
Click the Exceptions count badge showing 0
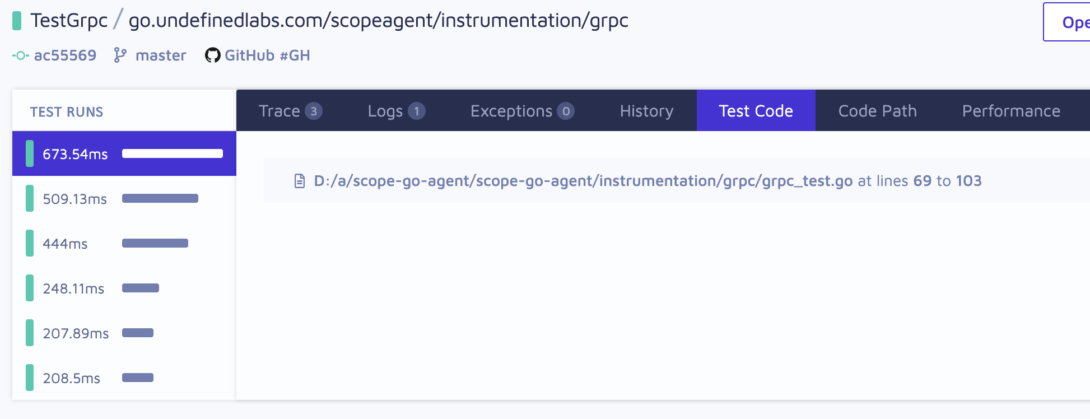[x=566, y=111]
